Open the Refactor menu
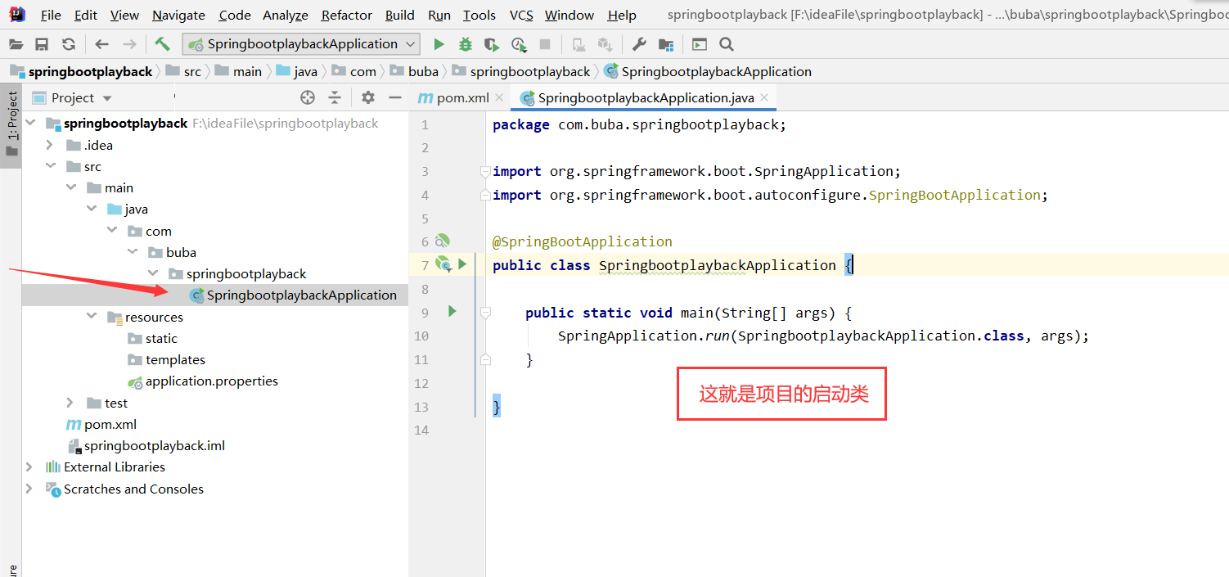The image size is (1229, 577). click(x=347, y=15)
